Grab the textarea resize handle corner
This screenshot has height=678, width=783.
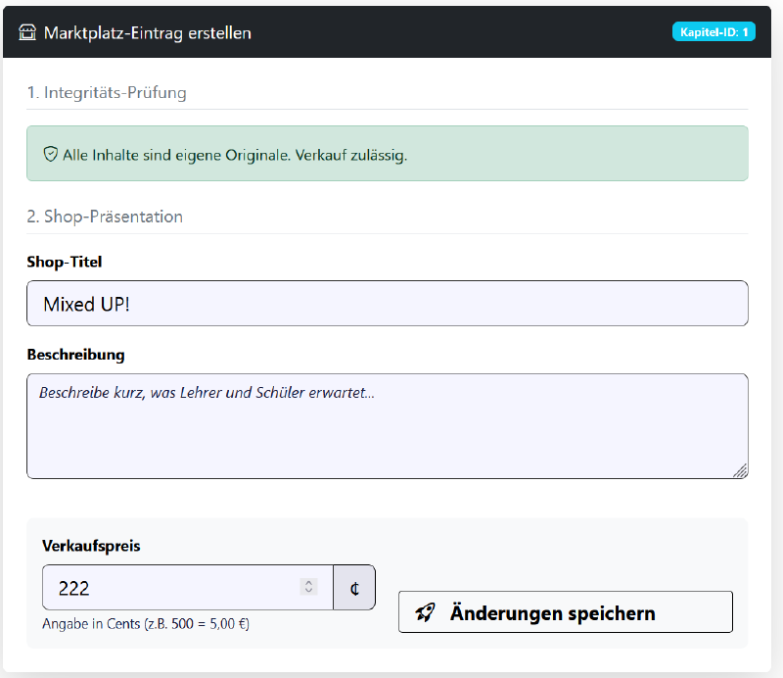coord(741,471)
